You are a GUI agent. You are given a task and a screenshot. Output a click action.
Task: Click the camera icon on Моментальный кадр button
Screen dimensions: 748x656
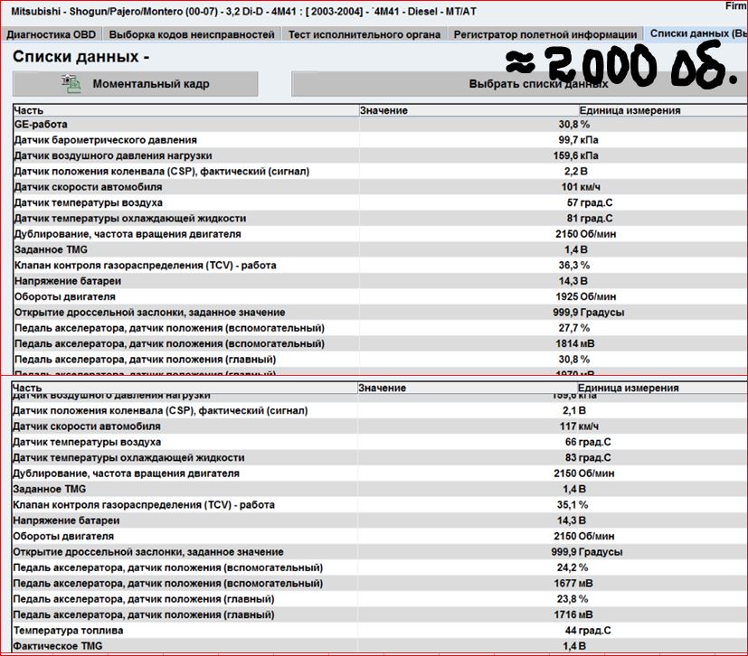[x=71, y=83]
